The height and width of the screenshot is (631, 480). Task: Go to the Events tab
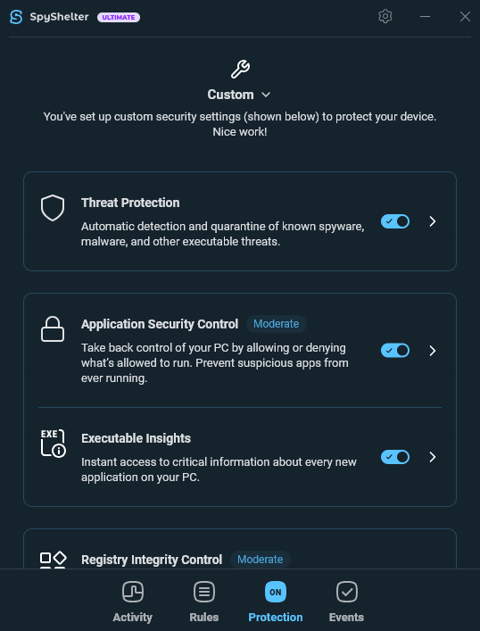pyautogui.click(x=346, y=602)
